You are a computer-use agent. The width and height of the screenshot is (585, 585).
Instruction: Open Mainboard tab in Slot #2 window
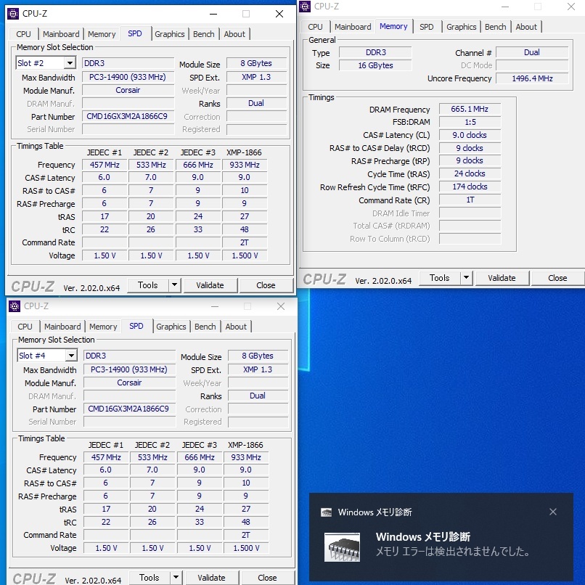(61, 34)
